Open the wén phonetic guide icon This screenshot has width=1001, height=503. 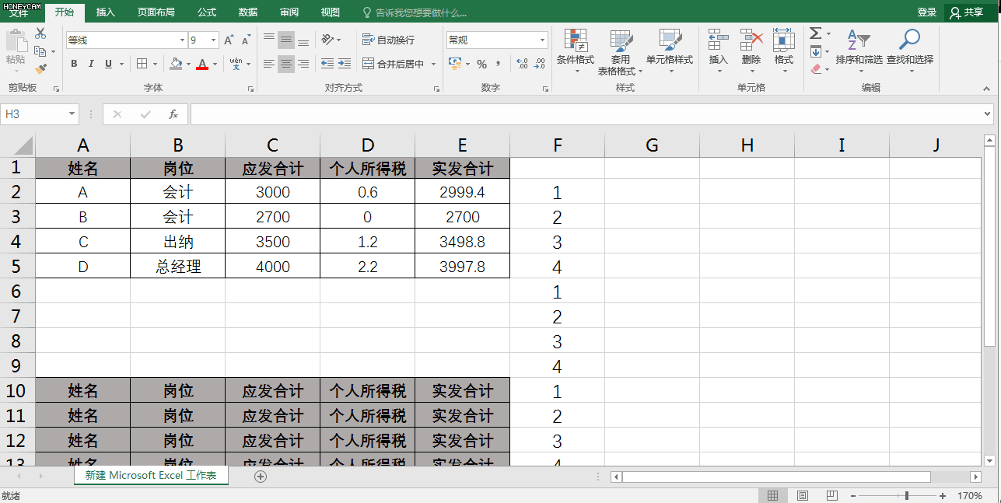tap(236, 64)
